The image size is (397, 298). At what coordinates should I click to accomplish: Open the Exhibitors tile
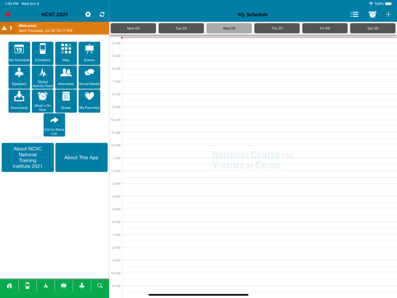[x=43, y=53]
